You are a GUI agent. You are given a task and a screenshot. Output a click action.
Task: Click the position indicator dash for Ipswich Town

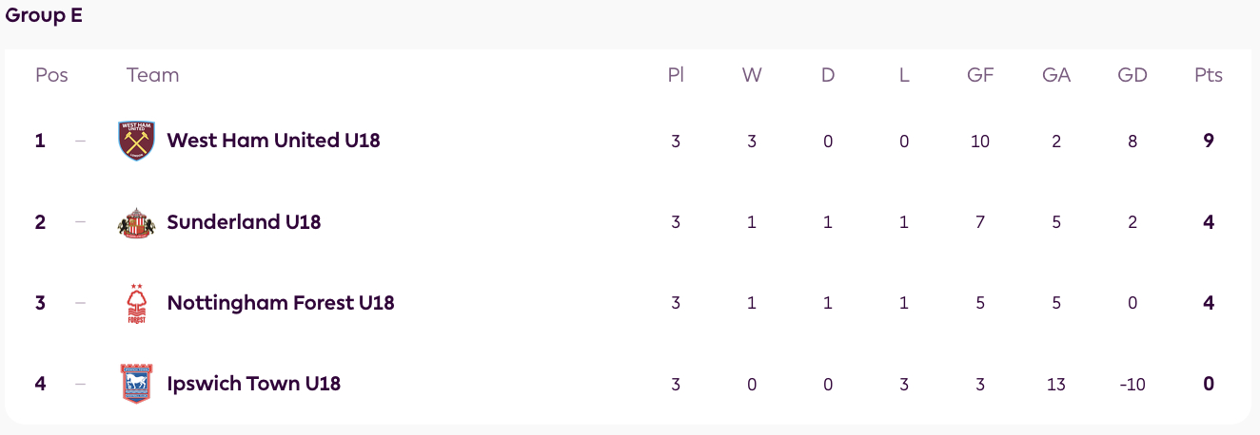pyautogui.click(x=80, y=384)
